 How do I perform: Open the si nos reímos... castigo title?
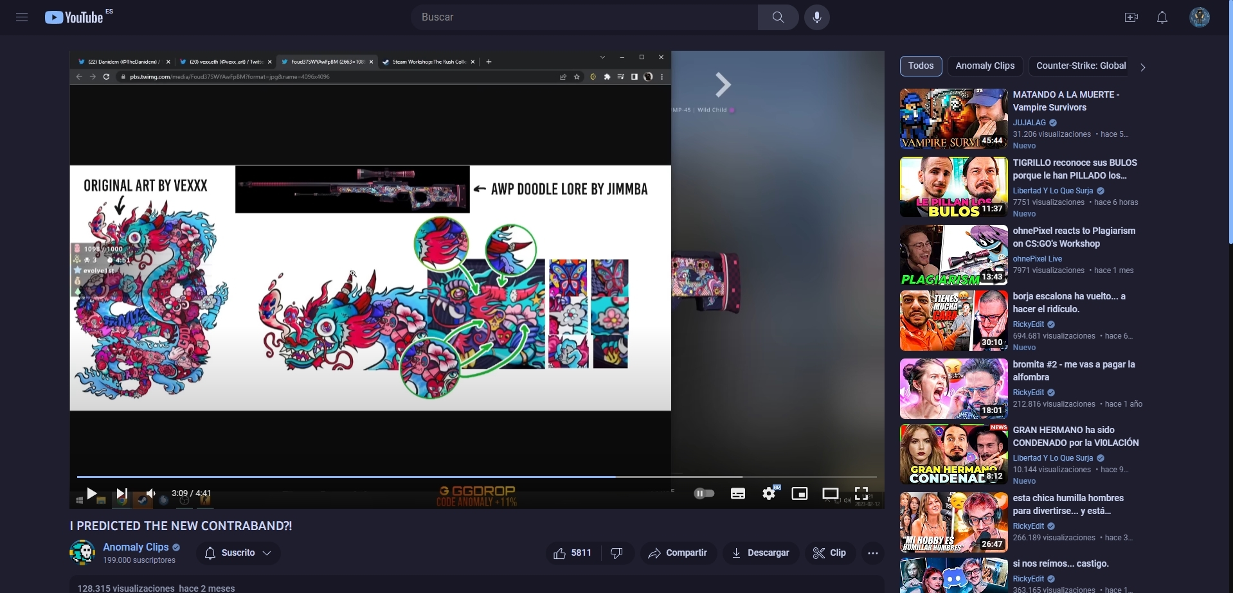tap(1061, 563)
